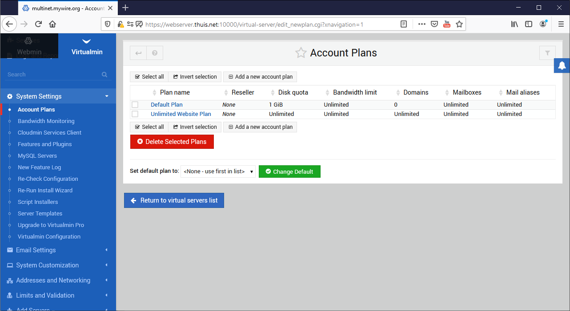Open Server Templates in the sidebar

coord(40,214)
